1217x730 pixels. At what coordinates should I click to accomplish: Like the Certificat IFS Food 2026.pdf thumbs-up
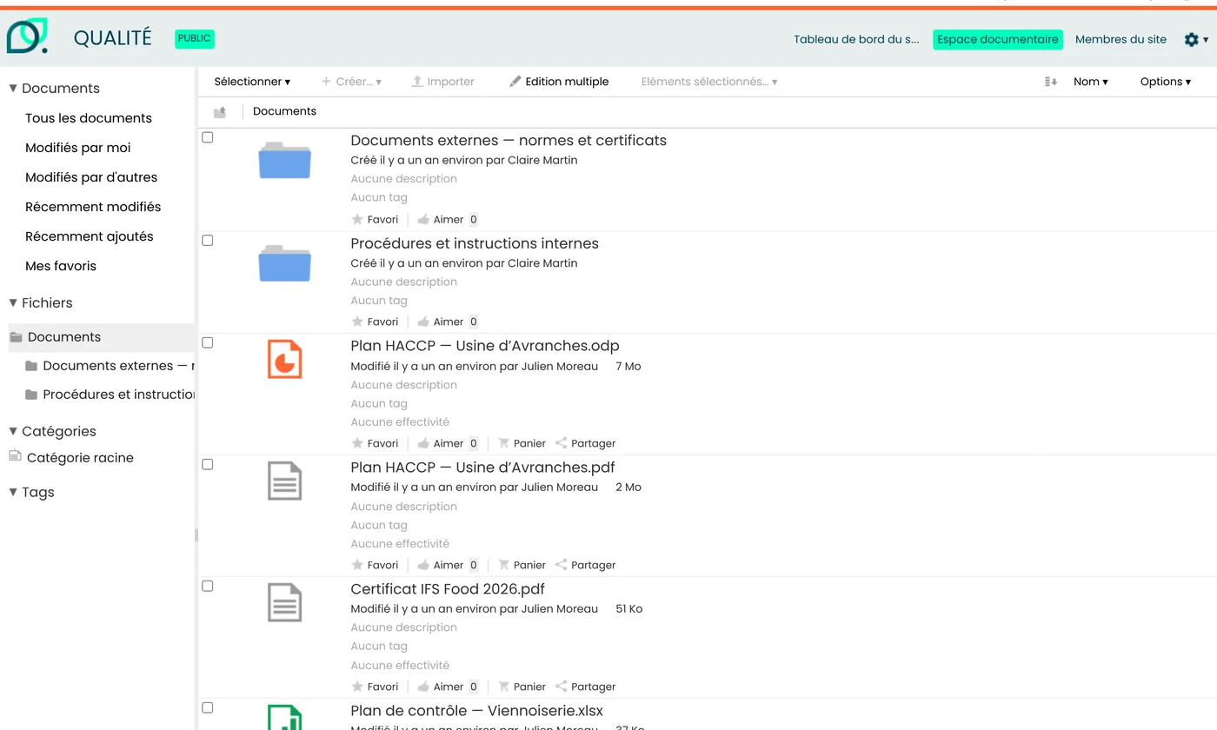(x=423, y=687)
